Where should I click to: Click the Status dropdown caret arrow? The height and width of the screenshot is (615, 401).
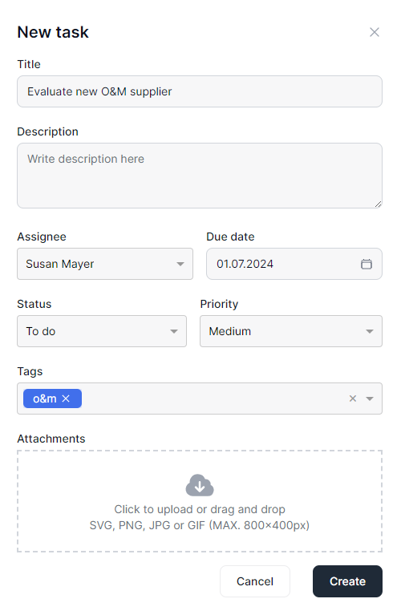(x=174, y=331)
